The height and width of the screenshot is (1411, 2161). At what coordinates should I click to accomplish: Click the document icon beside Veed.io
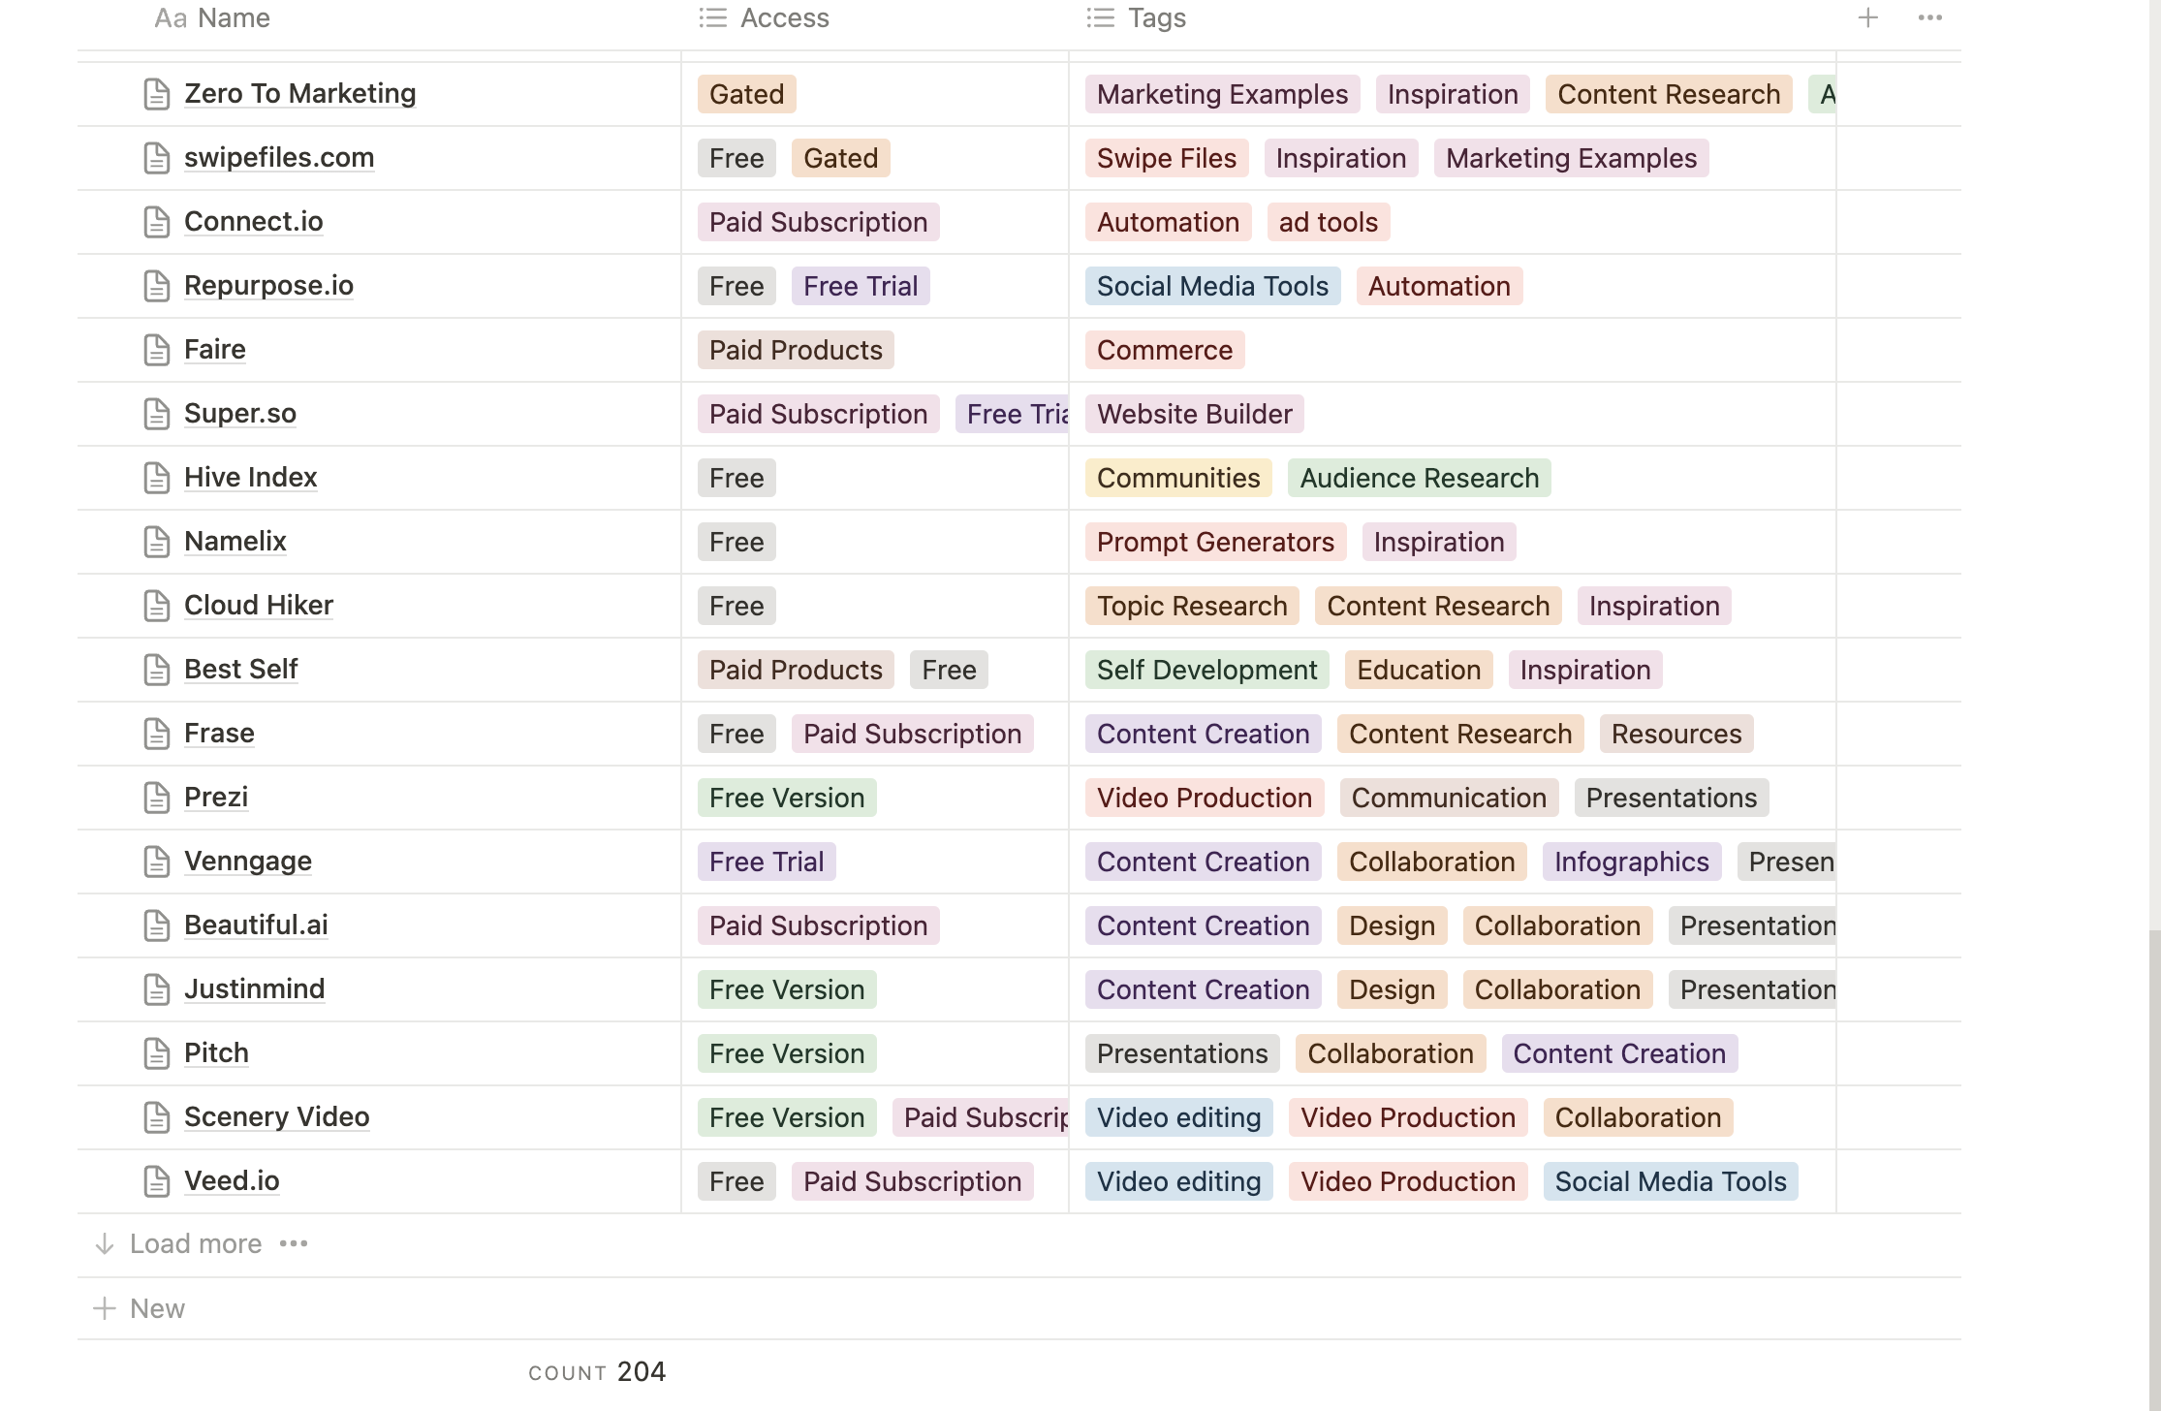(156, 1181)
